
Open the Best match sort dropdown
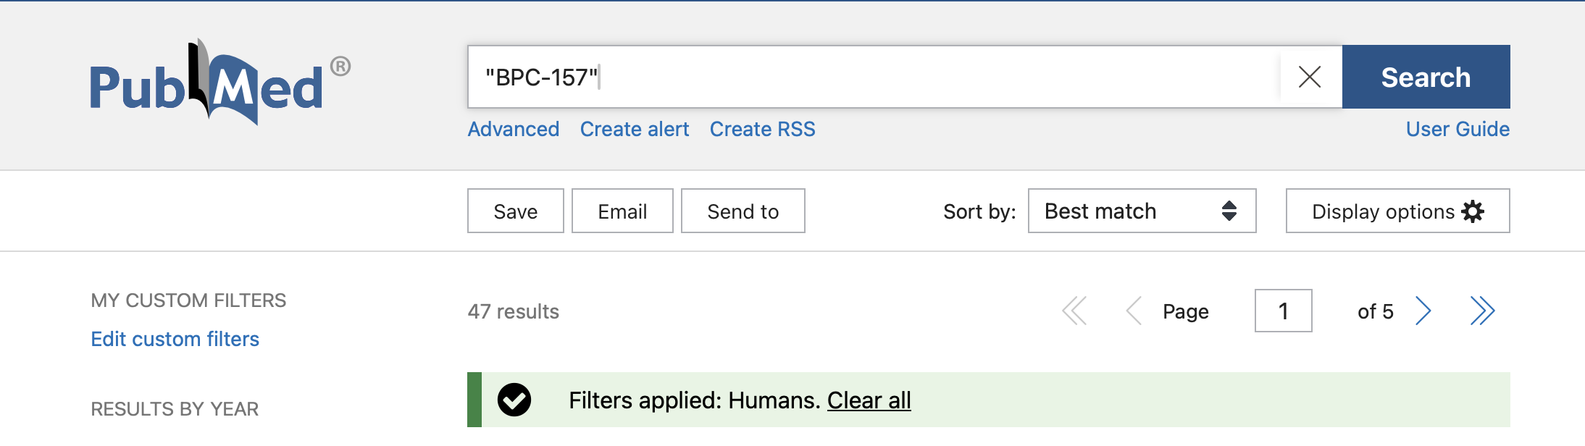(1142, 211)
